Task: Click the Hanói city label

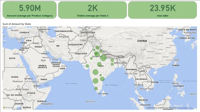Action: coord(148,68)
